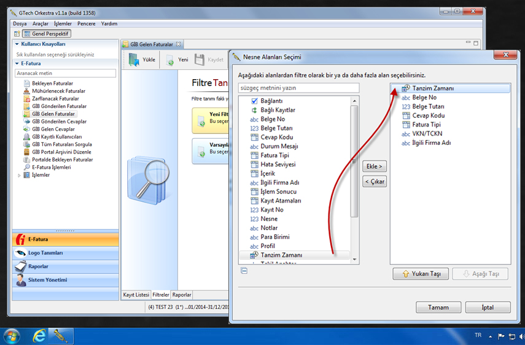This screenshot has width=525, height=345.
Task: Select GİB Gelen Faturalar tree item
Action: [x=50, y=114]
